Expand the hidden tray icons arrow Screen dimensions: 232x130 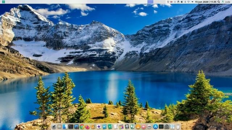pos(192,2)
